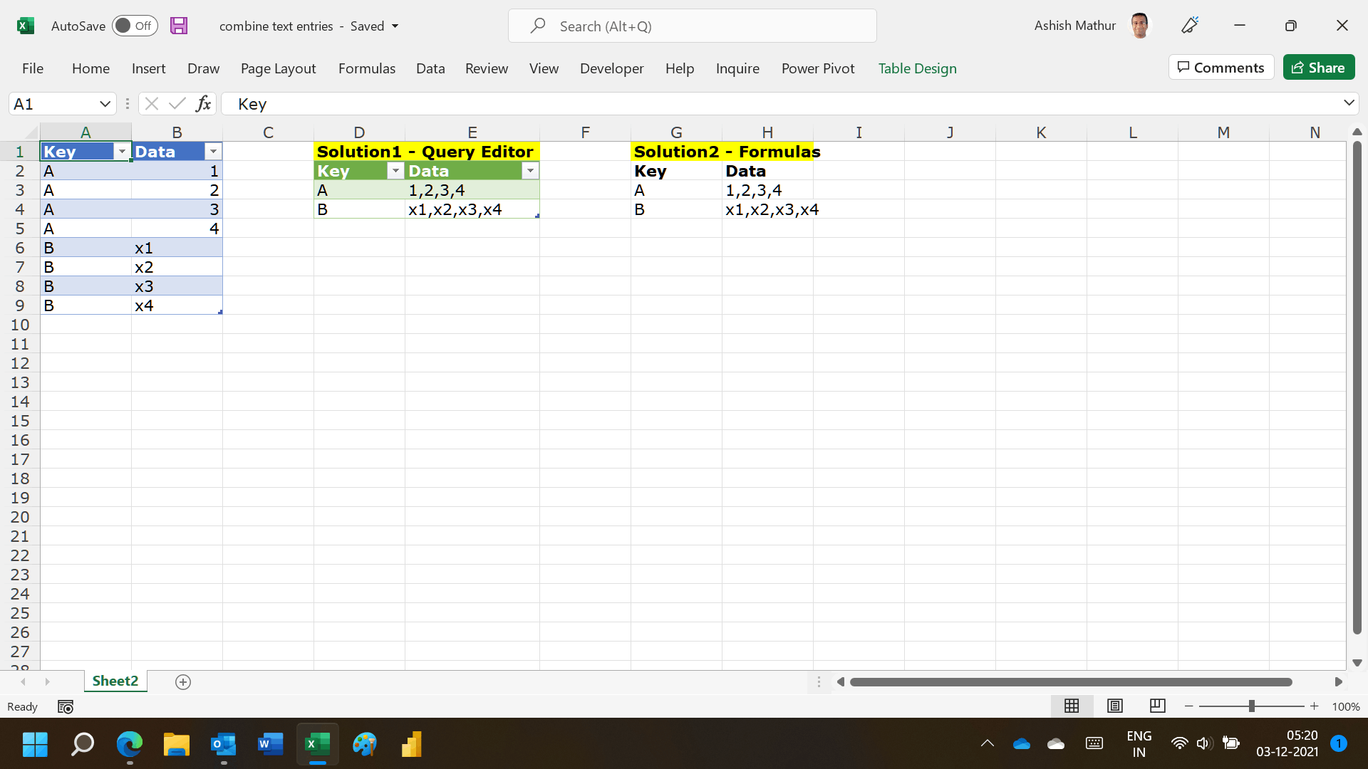Click the Comments button

point(1221,68)
